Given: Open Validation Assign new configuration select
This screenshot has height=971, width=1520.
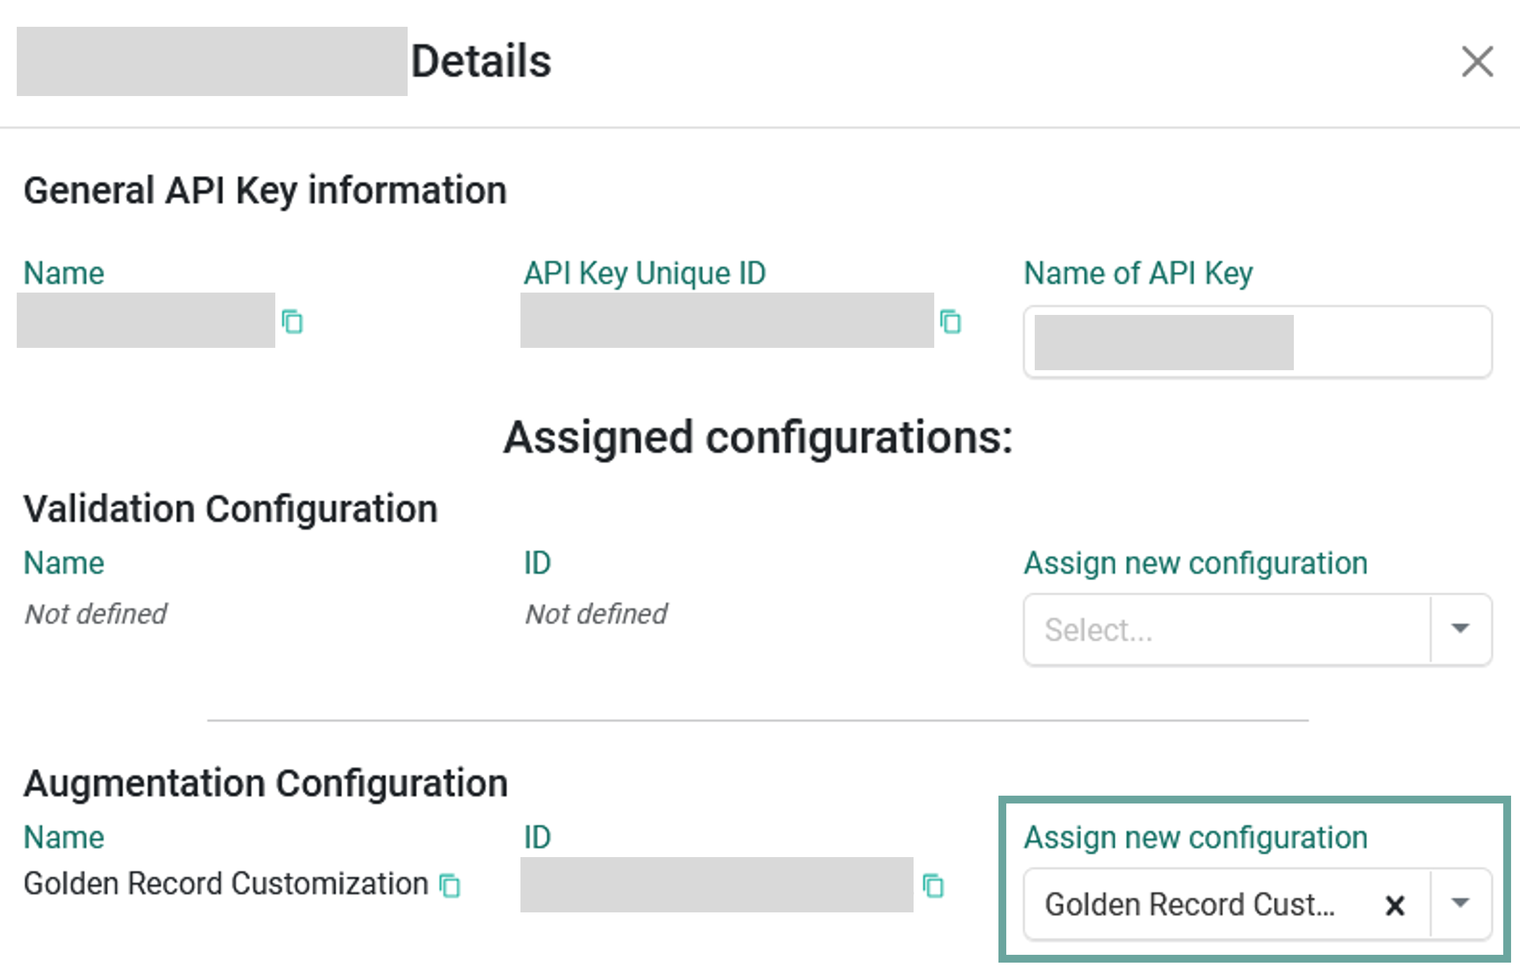Looking at the screenshot, I should (1258, 629).
